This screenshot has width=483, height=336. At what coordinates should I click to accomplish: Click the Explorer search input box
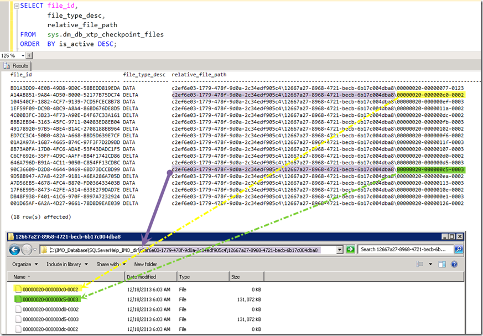click(404, 250)
